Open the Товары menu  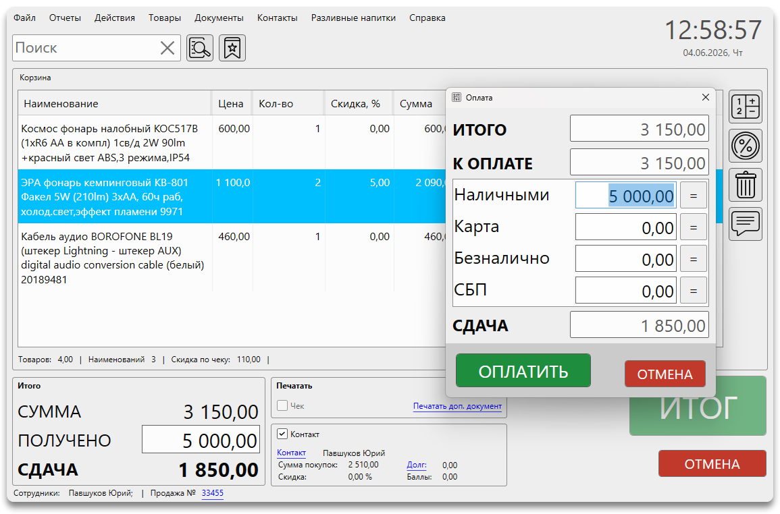(x=165, y=18)
